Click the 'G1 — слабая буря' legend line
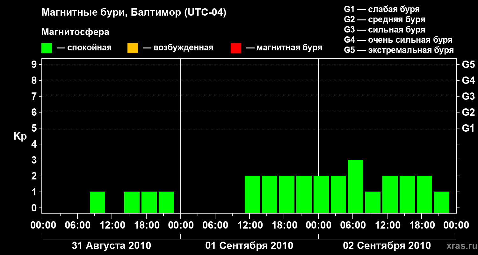 [x=382, y=9]
